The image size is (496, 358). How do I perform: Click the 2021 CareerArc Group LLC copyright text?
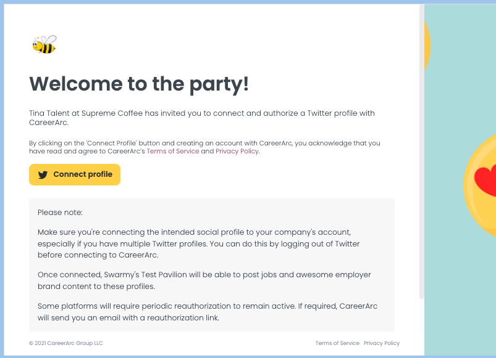[66, 343]
